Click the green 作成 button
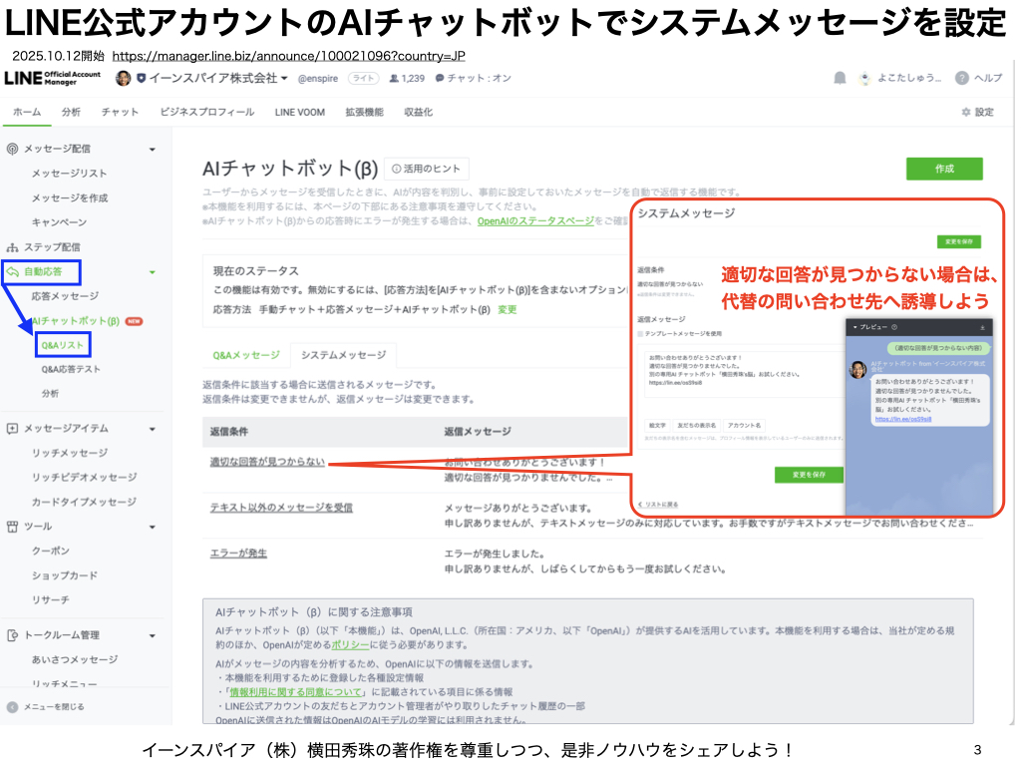 pos(943,169)
